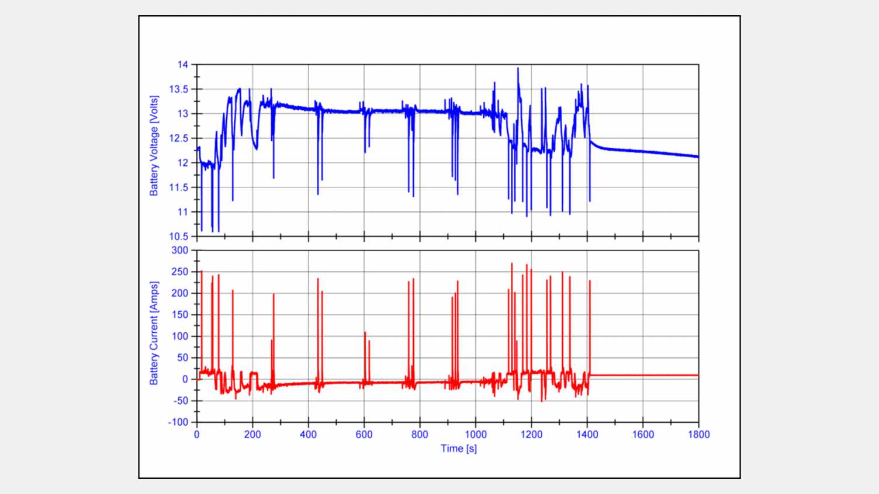Click the voltage peak near 13.9 volts
The width and height of the screenshot is (879, 494).
(x=518, y=68)
